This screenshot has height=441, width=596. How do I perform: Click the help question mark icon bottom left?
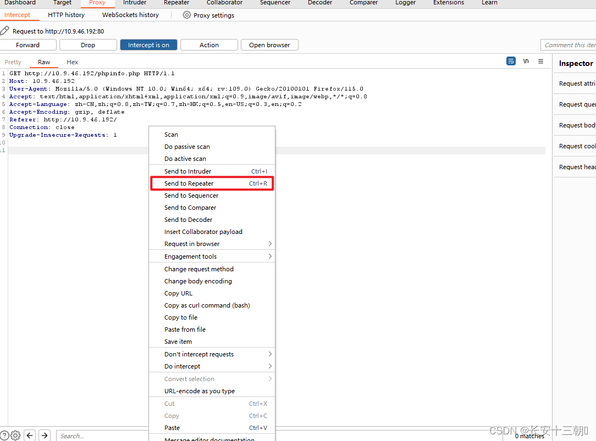pyautogui.click(x=4, y=434)
